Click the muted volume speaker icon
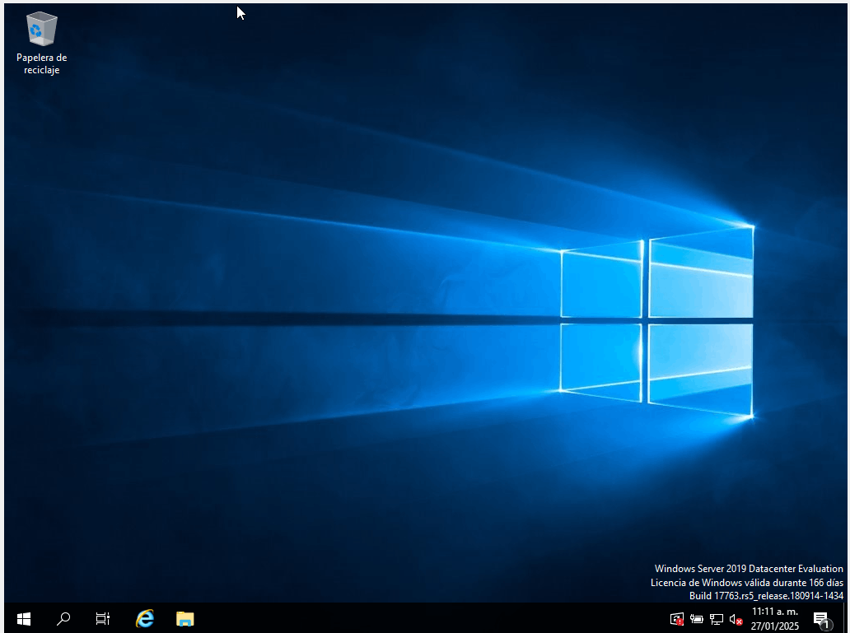 [736, 619]
